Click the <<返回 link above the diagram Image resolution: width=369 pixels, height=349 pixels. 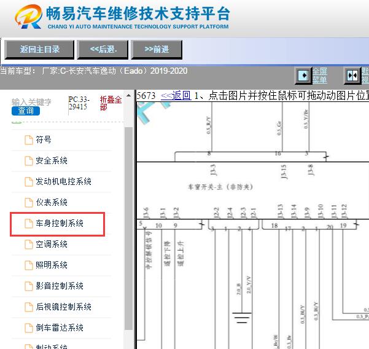[x=176, y=96]
